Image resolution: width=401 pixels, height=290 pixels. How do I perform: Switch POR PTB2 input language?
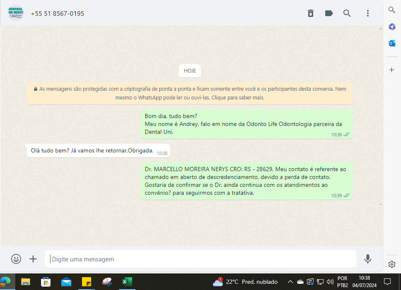pos(343,282)
